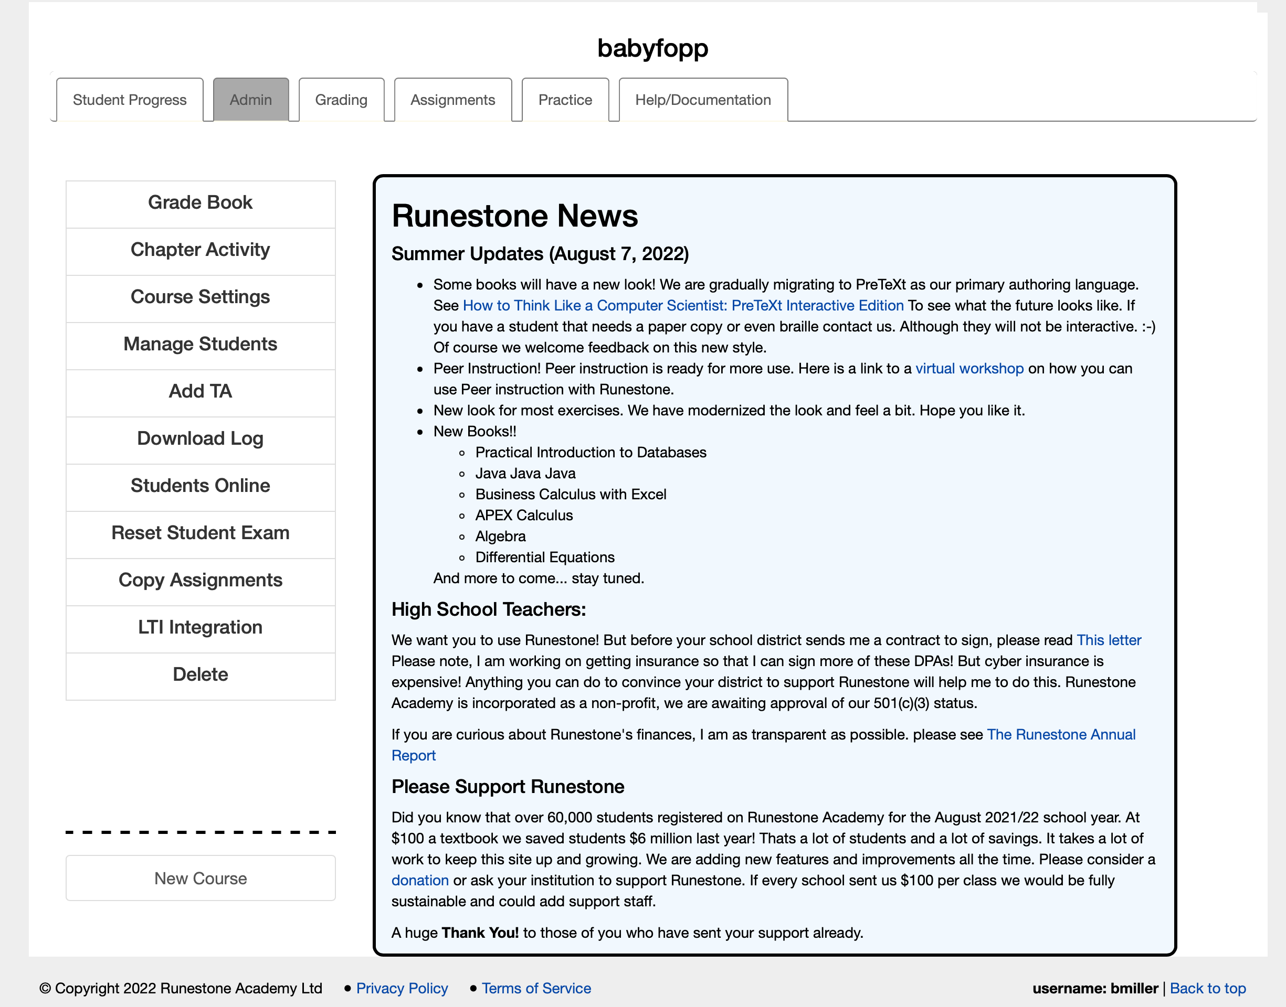The height and width of the screenshot is (1007, 1286).
Task: Follow the virtual workshop link
Action: pyautogui.click(x=969, y=369)
